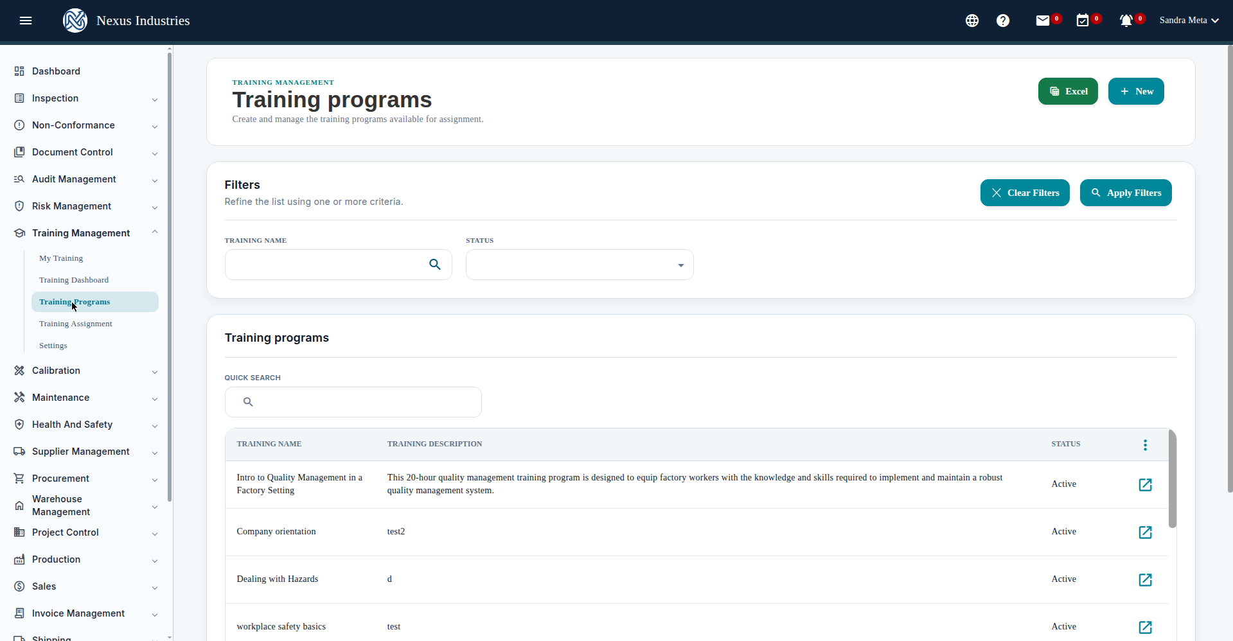
Task: Open table column options three-dot menu
Action: click(1145, 445)
